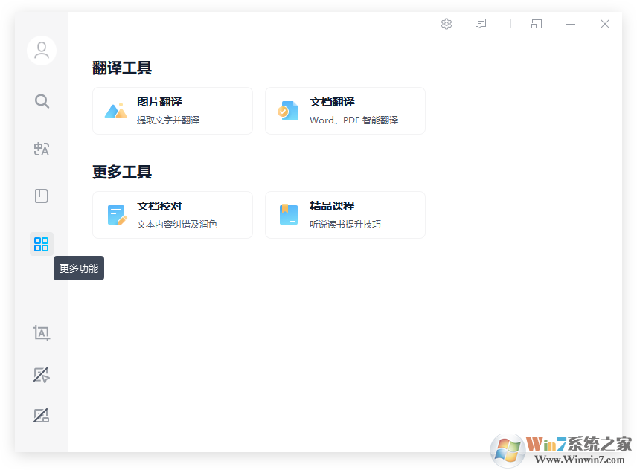The width and height of the screenshot is (637, 470).
Task: Open the user profile icon
Action: tap(41, 51)
